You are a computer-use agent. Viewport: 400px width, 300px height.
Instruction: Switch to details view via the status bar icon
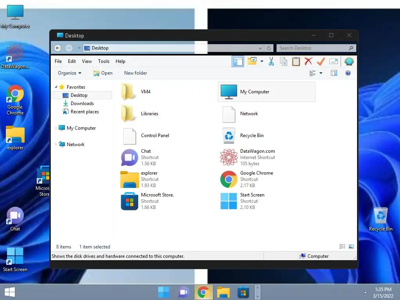point(342,246)
